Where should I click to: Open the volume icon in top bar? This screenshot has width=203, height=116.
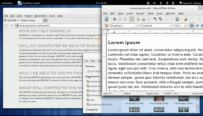pyautogui.click(x=154, y=3)
